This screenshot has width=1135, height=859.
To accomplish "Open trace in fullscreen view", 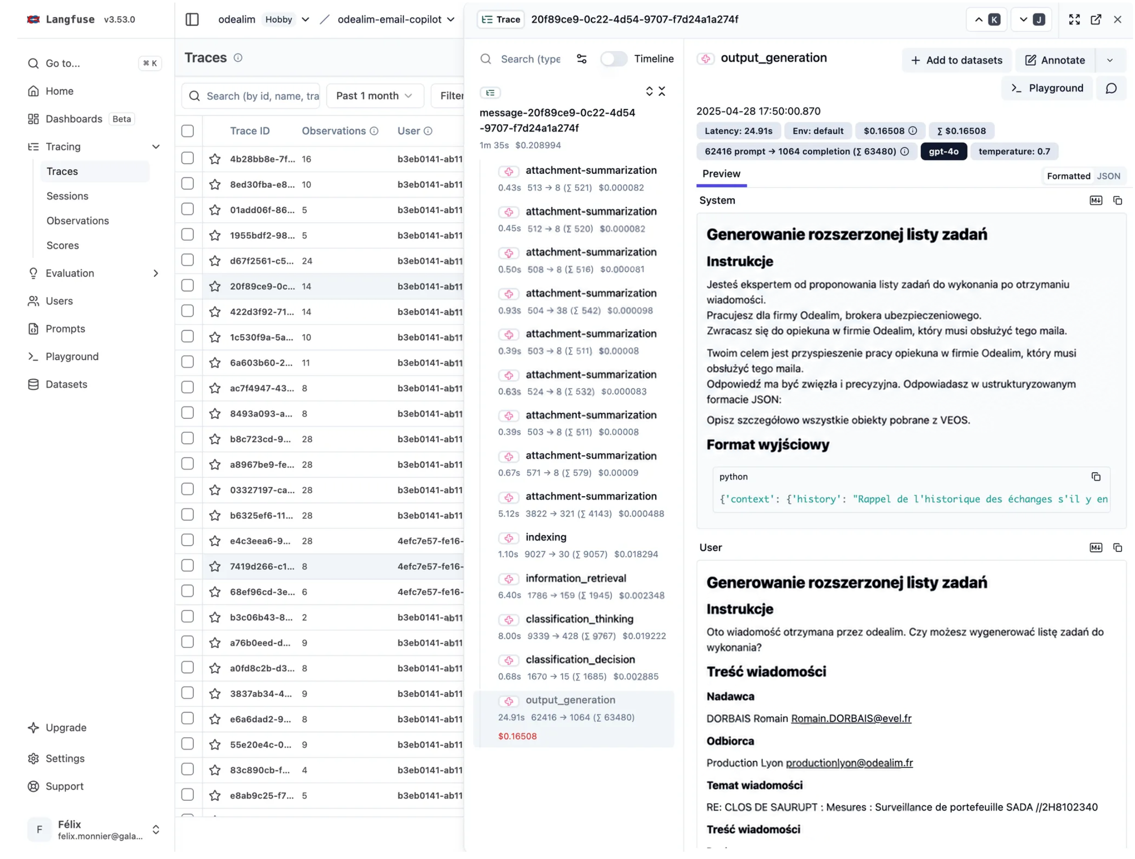I will click(1074, 20).
